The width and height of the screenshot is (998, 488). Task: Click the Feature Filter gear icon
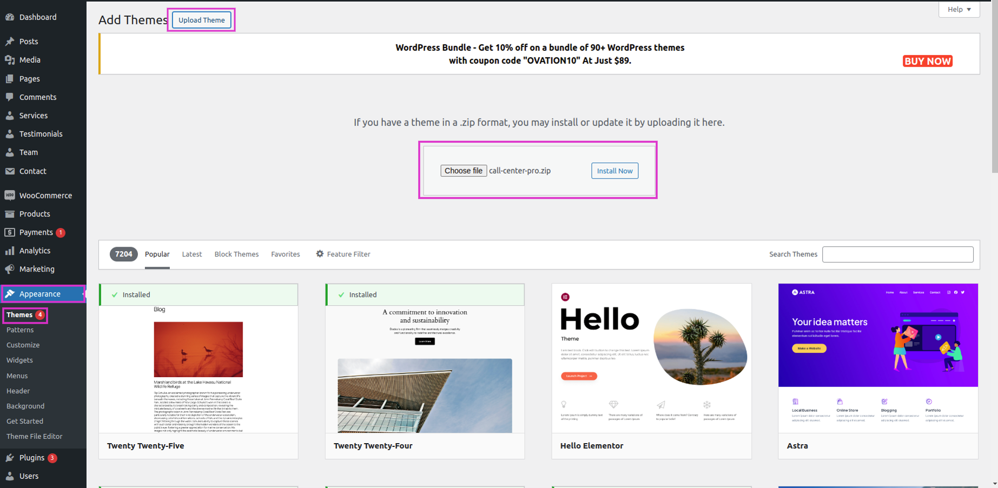point(320,254)
